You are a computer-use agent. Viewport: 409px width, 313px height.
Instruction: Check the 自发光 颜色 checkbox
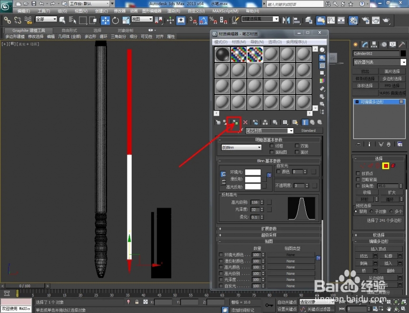tap(278, 172)
